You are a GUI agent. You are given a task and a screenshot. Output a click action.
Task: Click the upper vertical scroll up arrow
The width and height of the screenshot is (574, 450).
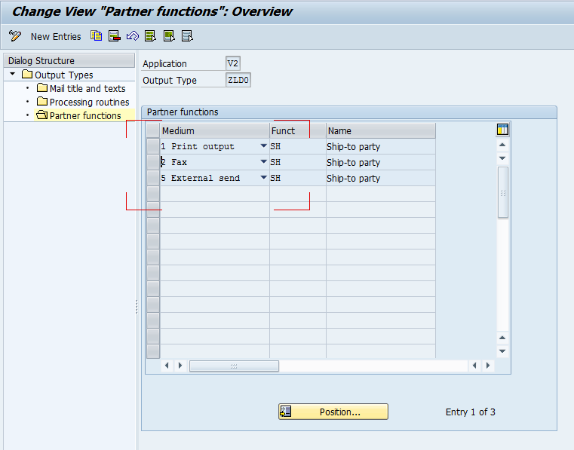coord(502,145)
